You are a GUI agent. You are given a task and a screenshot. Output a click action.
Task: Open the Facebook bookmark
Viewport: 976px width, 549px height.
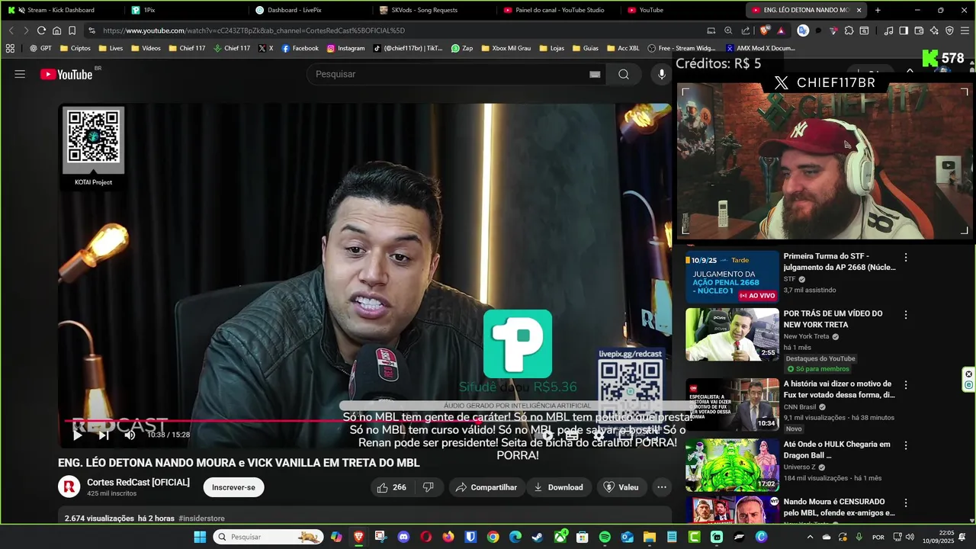tap(300, 48)
